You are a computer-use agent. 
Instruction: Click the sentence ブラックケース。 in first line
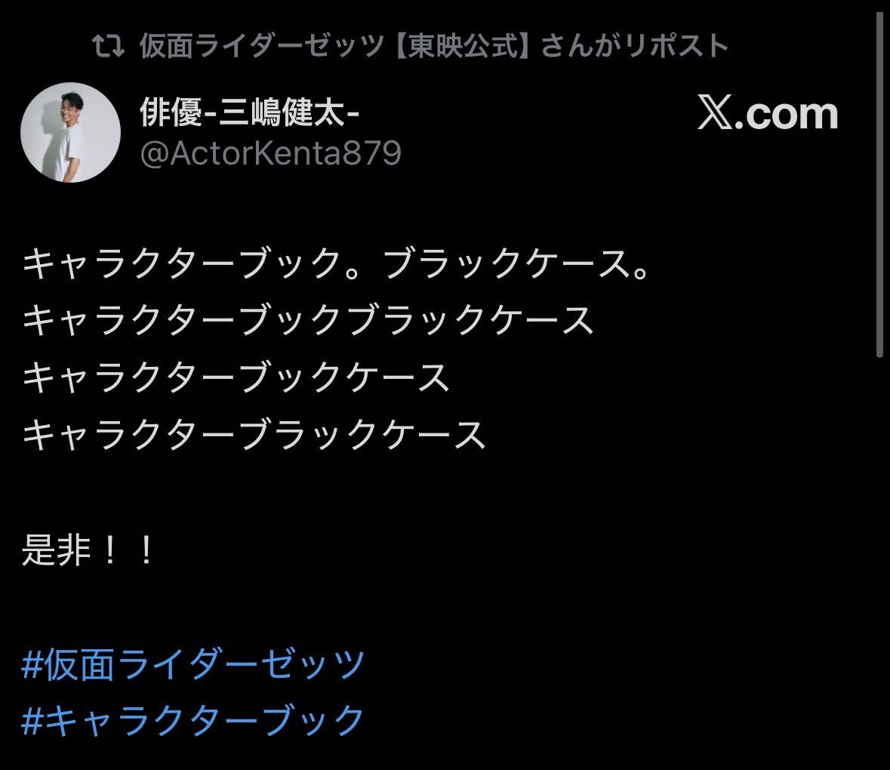point(516,264)
